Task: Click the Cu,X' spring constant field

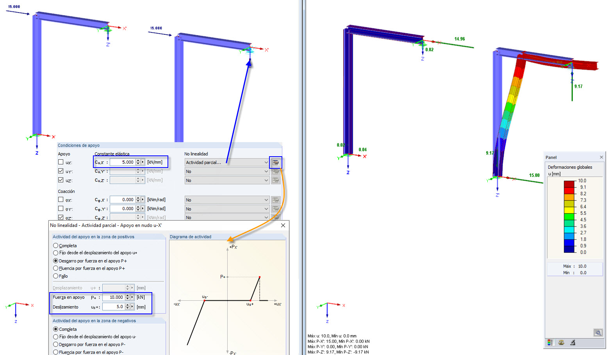Action: pyautogui.click(x=122, y=162)
